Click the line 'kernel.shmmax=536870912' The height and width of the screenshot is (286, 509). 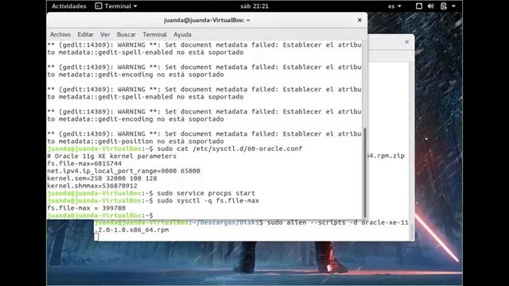92,186
